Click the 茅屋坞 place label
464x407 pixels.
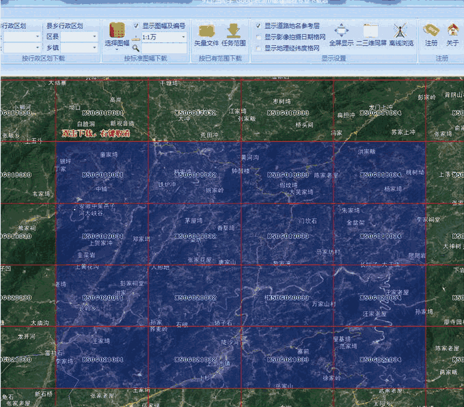click(x=193, y=221)
